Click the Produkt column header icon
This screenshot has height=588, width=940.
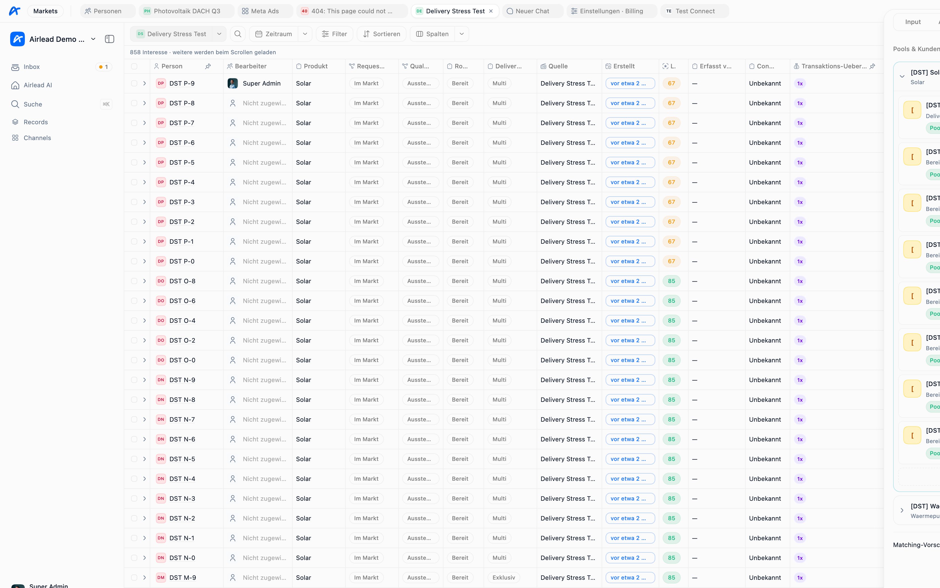point(299,66)
